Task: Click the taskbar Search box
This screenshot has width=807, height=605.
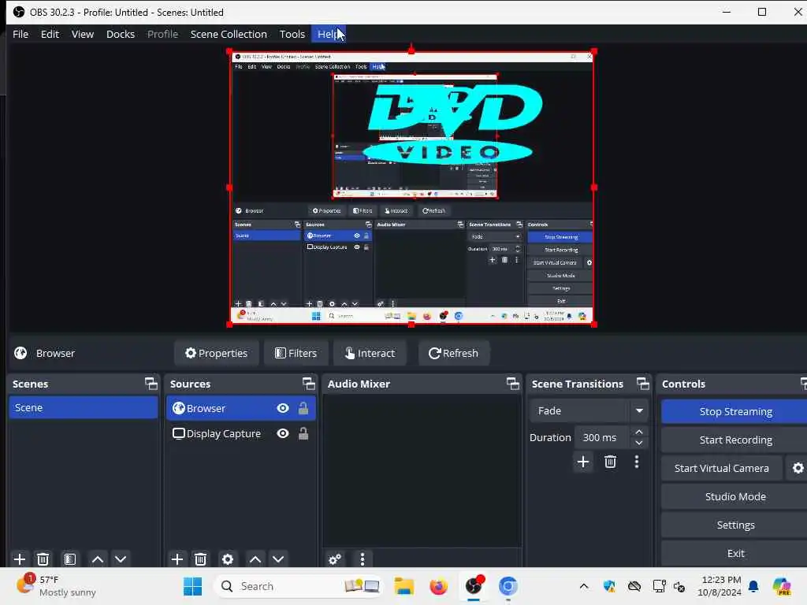Action: (x=299, y=586)
